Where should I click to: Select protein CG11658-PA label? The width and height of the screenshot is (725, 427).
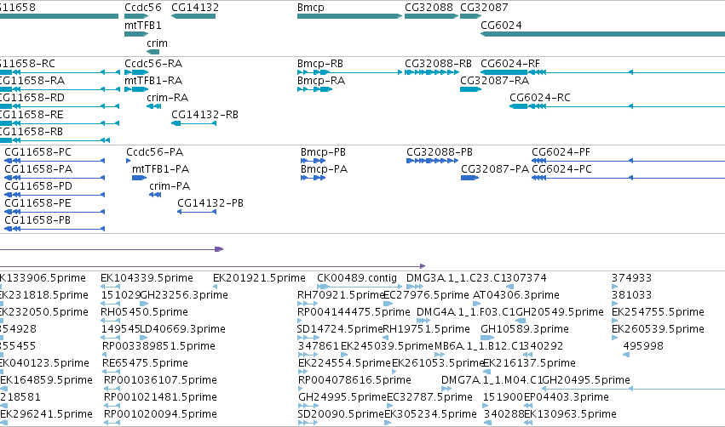tap(38, 169)
